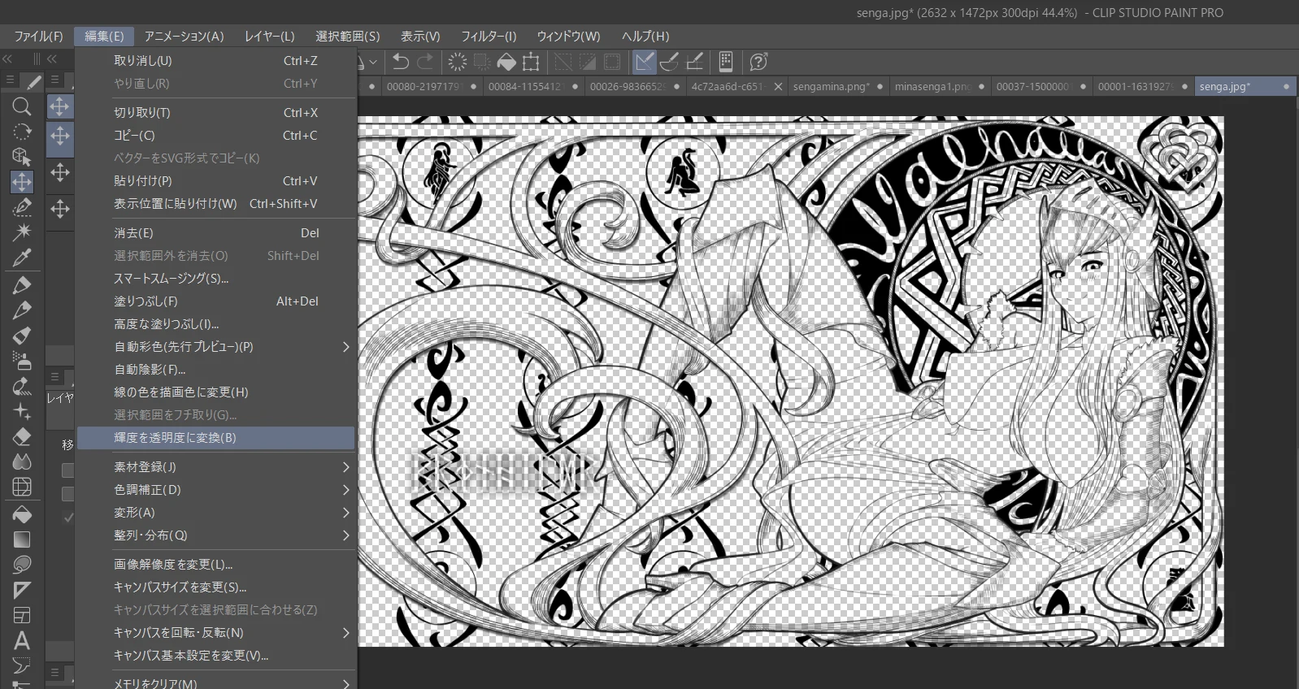
Task: Open the tool palette hamburger menu
Action: 11,80
